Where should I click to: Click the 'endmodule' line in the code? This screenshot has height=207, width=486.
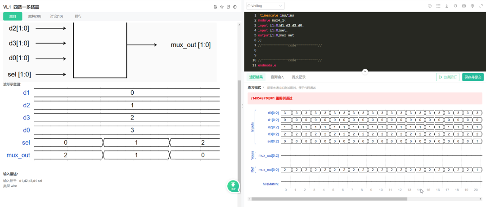coord(267,65)
